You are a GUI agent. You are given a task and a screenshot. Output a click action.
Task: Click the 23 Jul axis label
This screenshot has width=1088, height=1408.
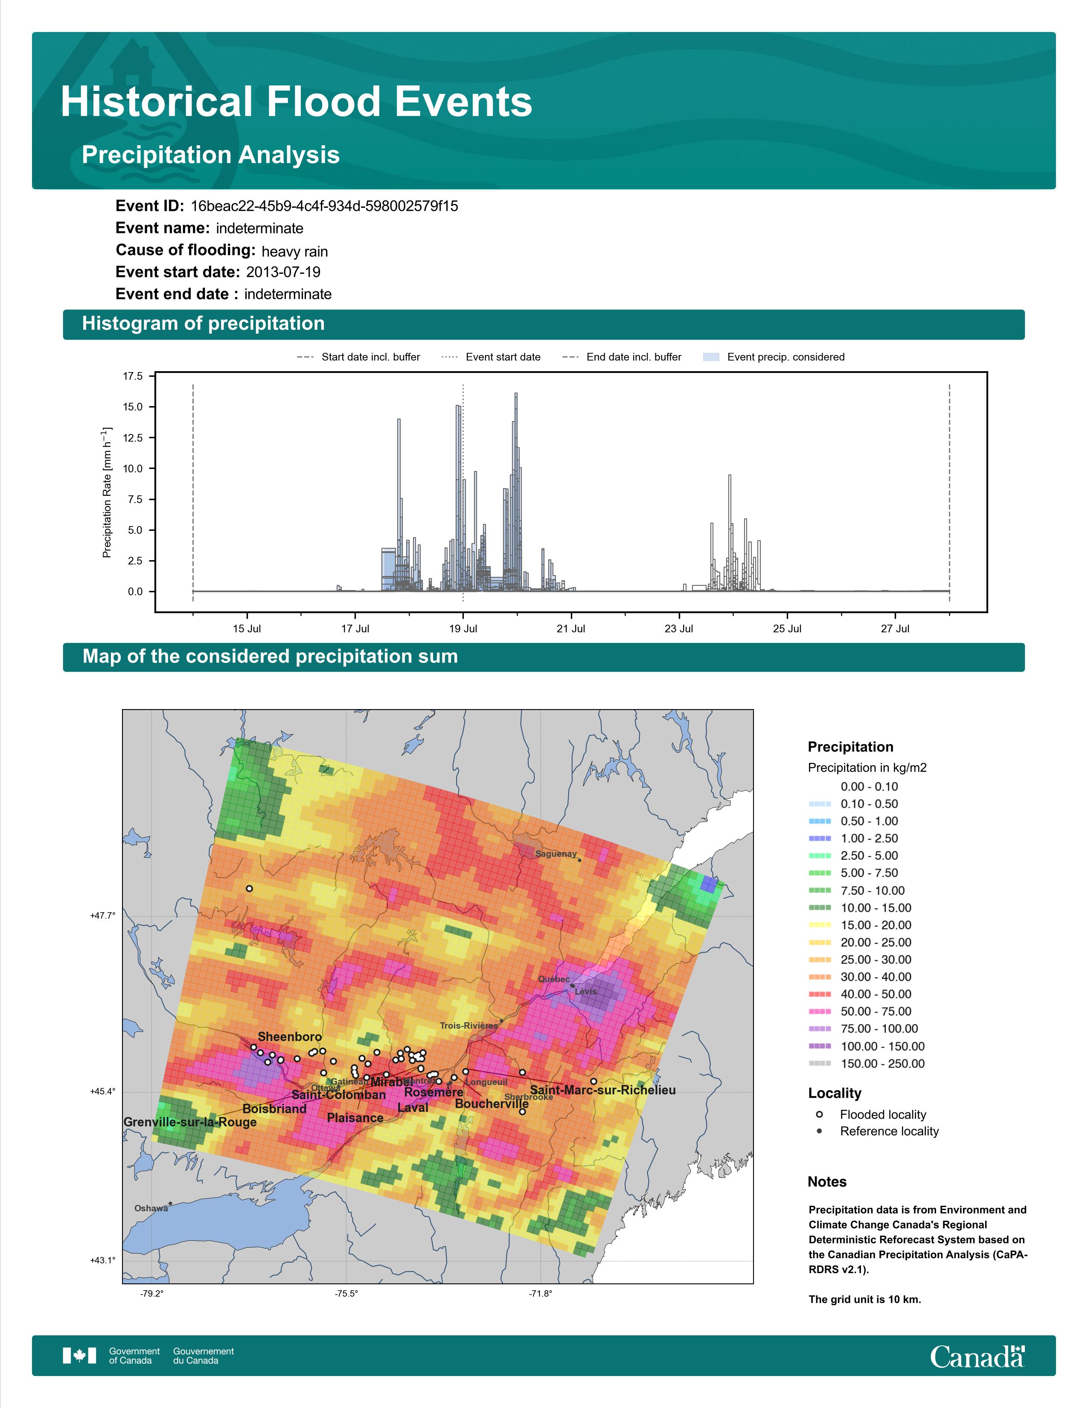pos(679,628)
